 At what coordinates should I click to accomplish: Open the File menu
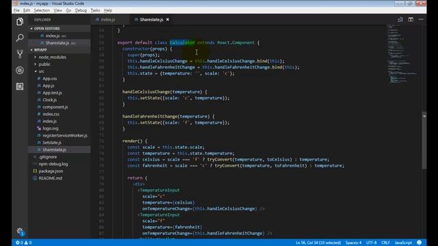pyautogui.click(x=16, y=10)
